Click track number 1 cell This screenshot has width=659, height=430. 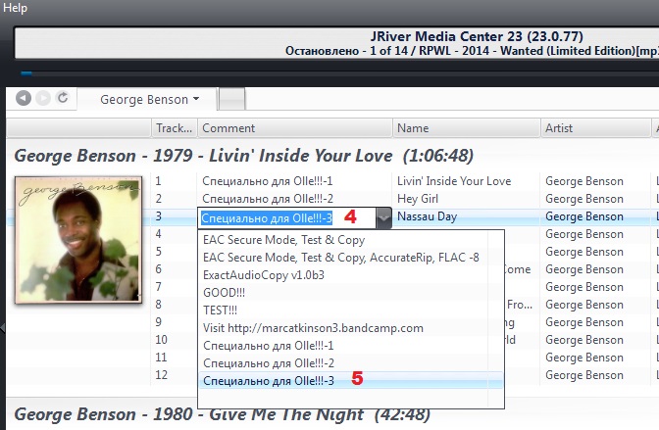click(158, 181)
